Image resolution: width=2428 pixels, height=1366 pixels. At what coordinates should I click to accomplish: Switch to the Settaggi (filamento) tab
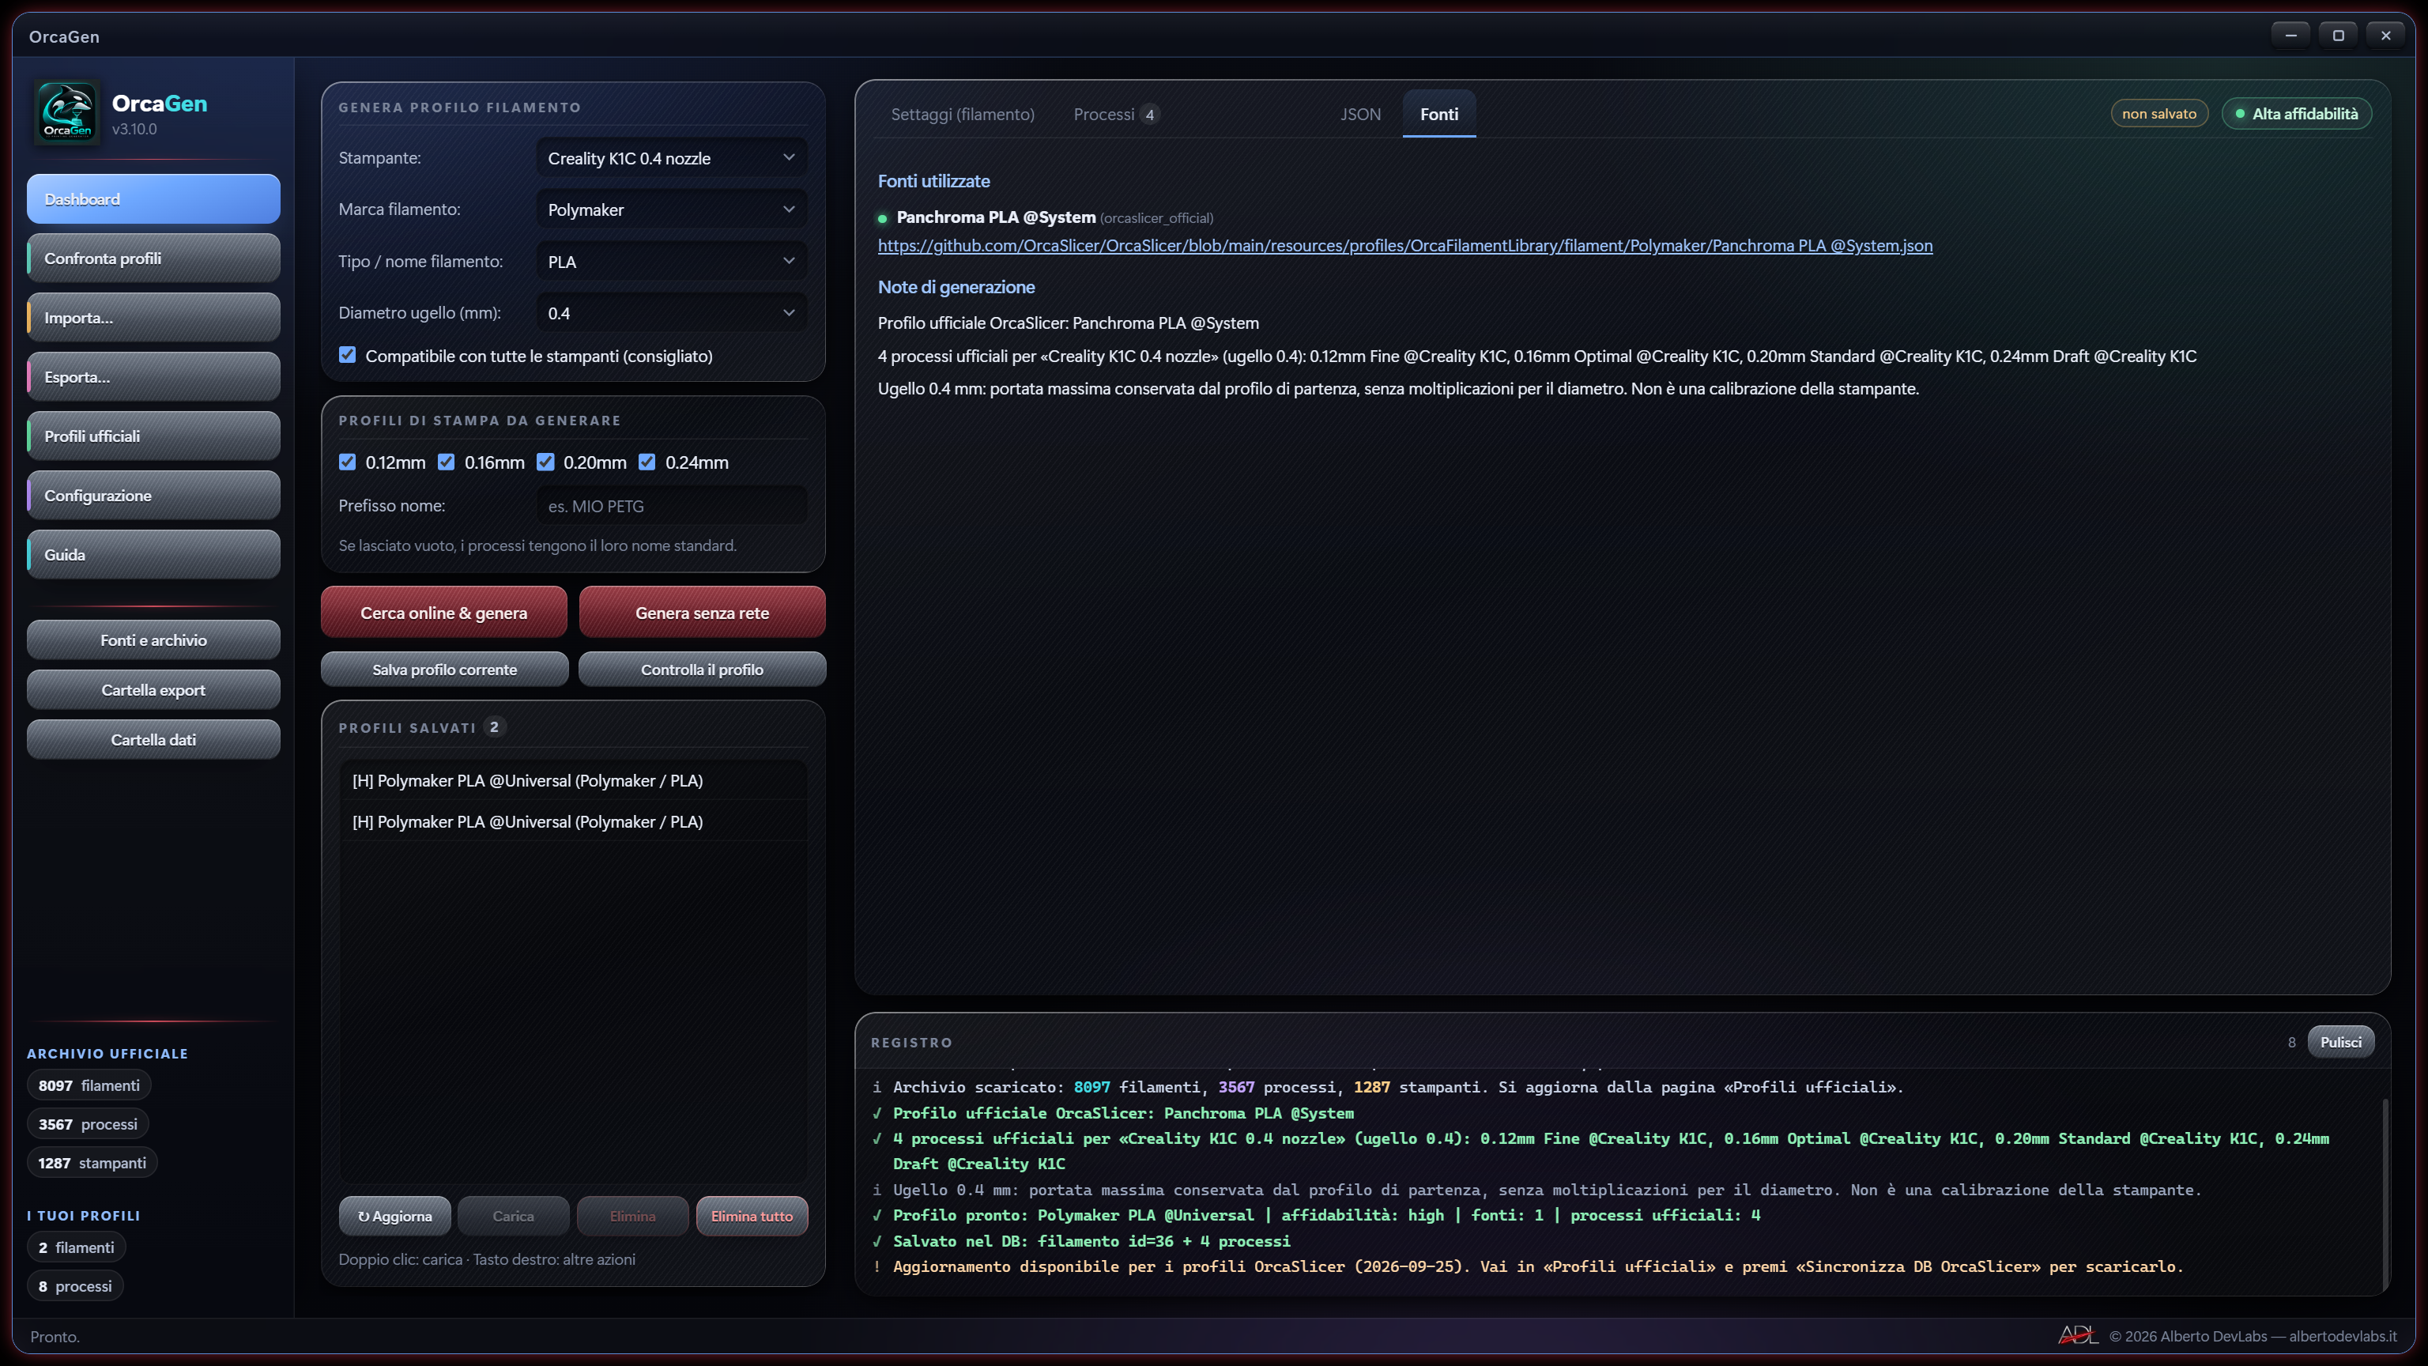pos(963,114)
